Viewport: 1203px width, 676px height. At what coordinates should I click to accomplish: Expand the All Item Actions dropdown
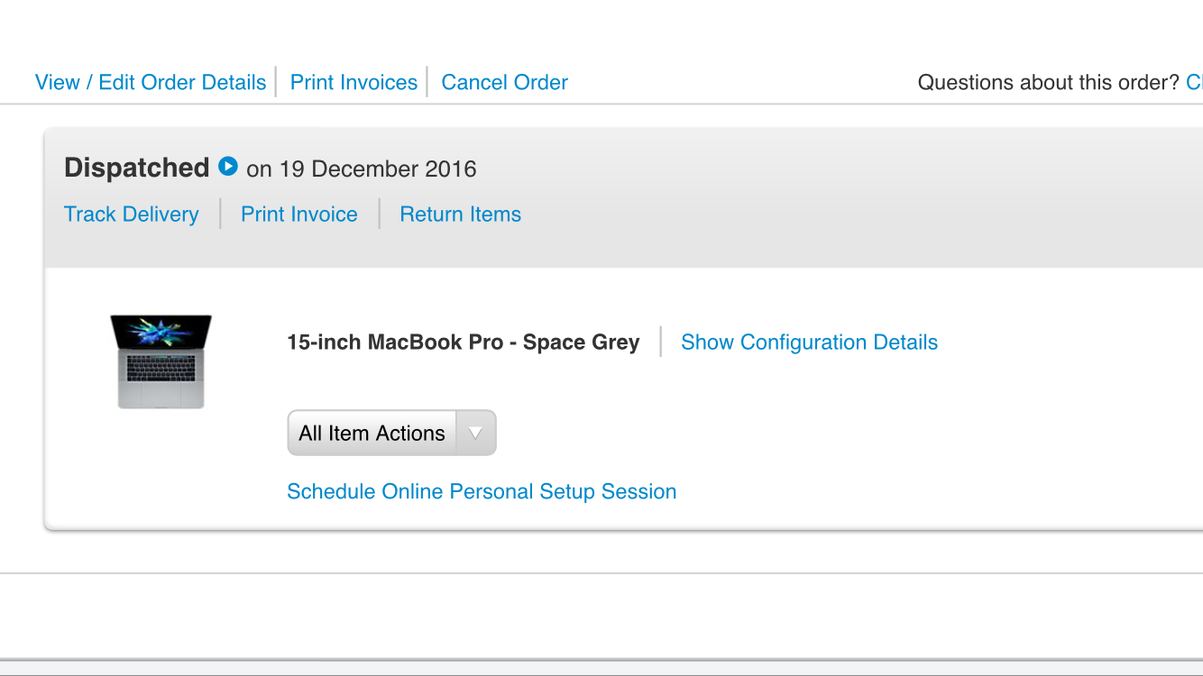pos(391,434)
